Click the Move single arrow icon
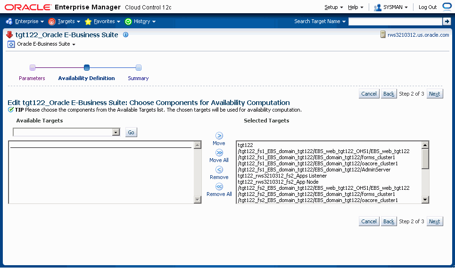 (x=219, y=136)
